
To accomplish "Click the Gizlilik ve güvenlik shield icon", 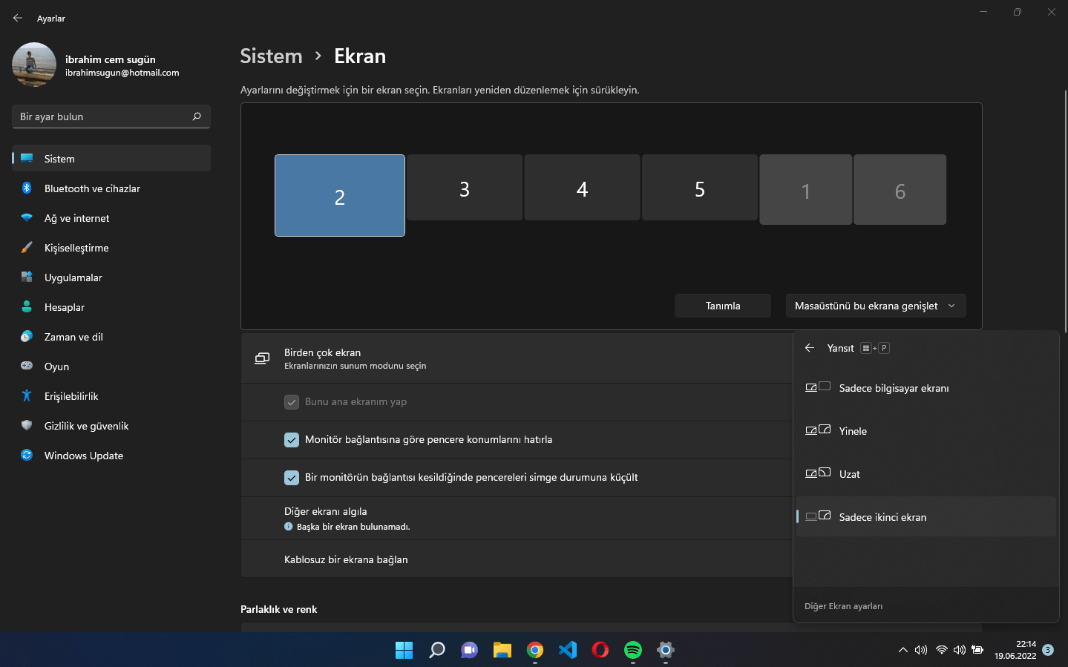I will [27, 426].
